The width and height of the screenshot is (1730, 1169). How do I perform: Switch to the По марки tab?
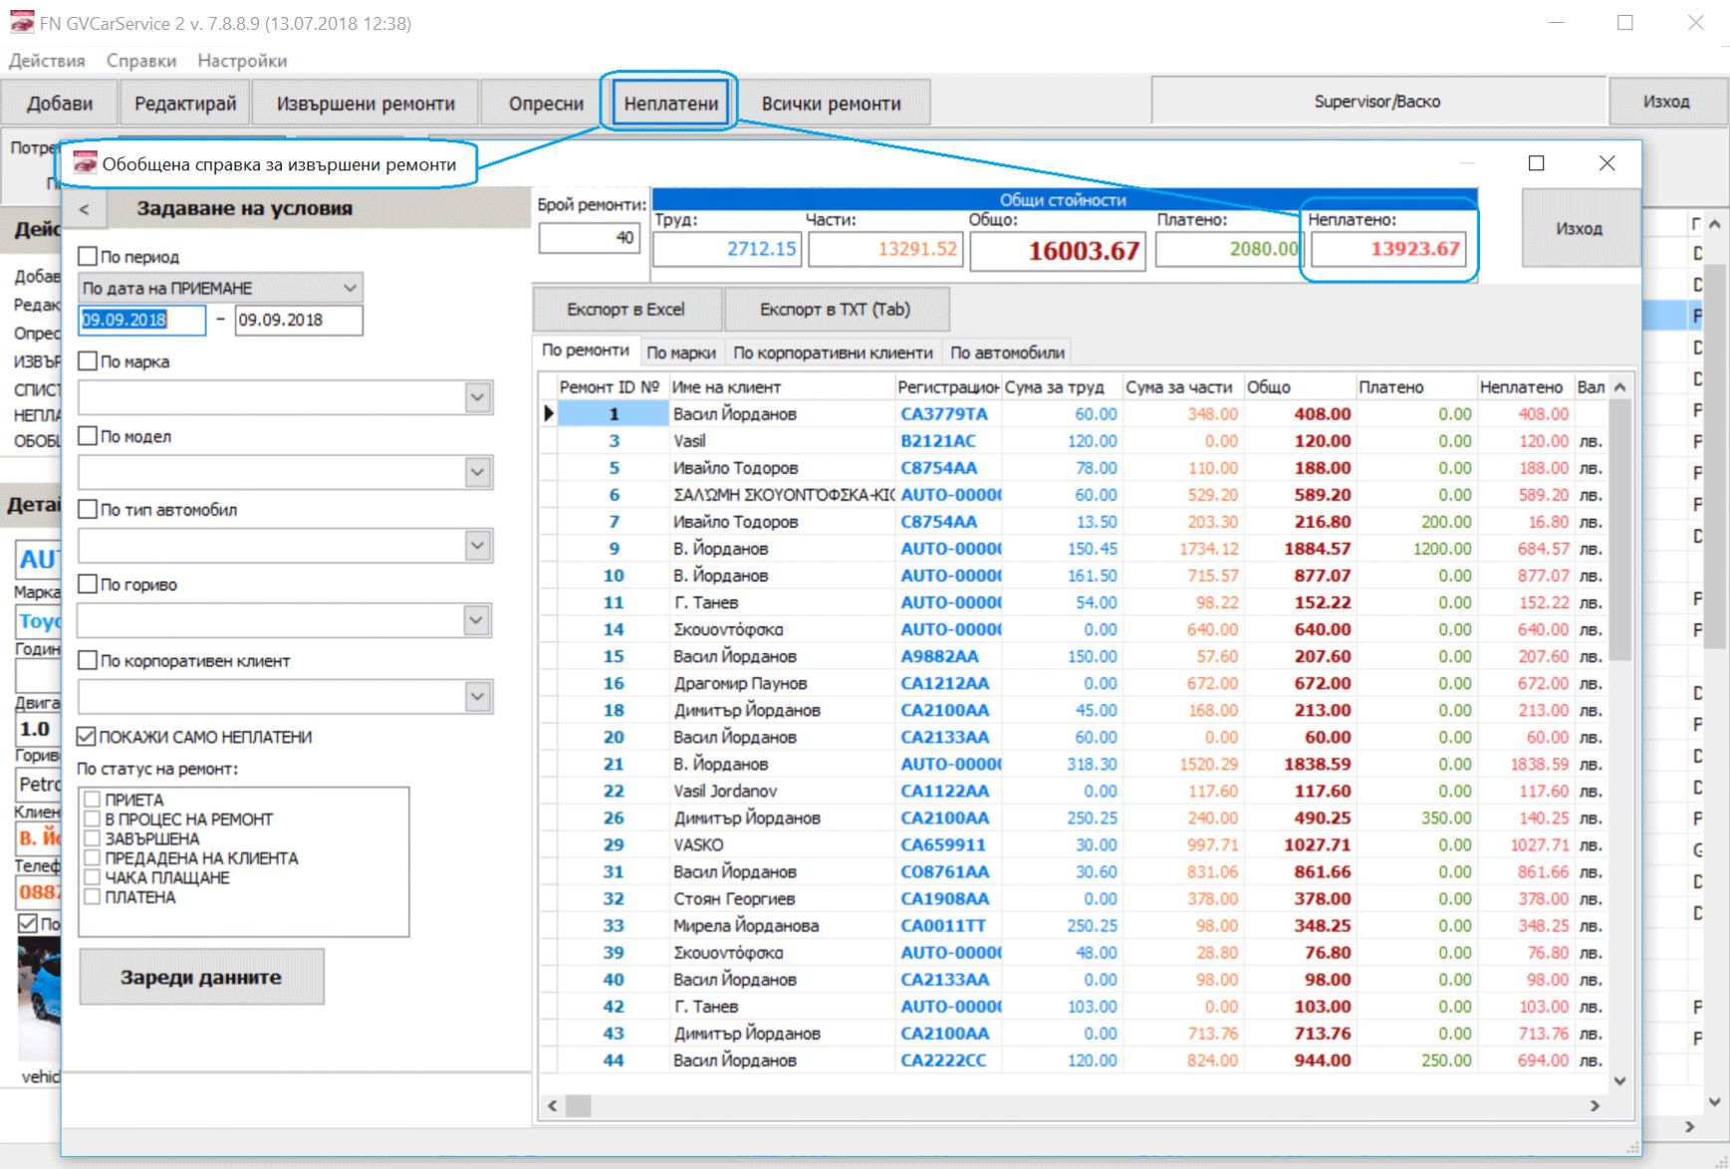pyautogui.click(x=681, y=352)
